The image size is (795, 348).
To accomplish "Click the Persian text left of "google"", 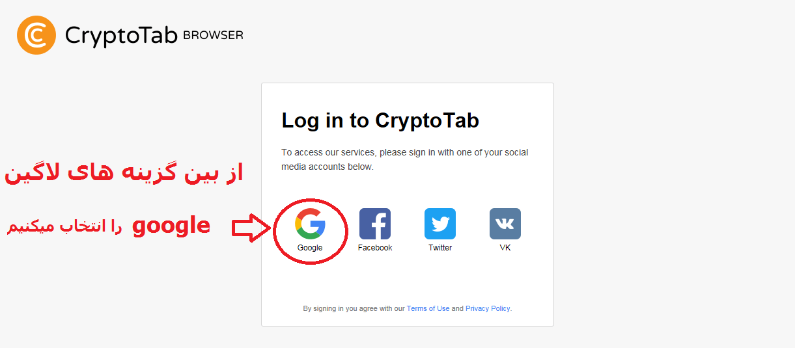I will click(64, 228).
